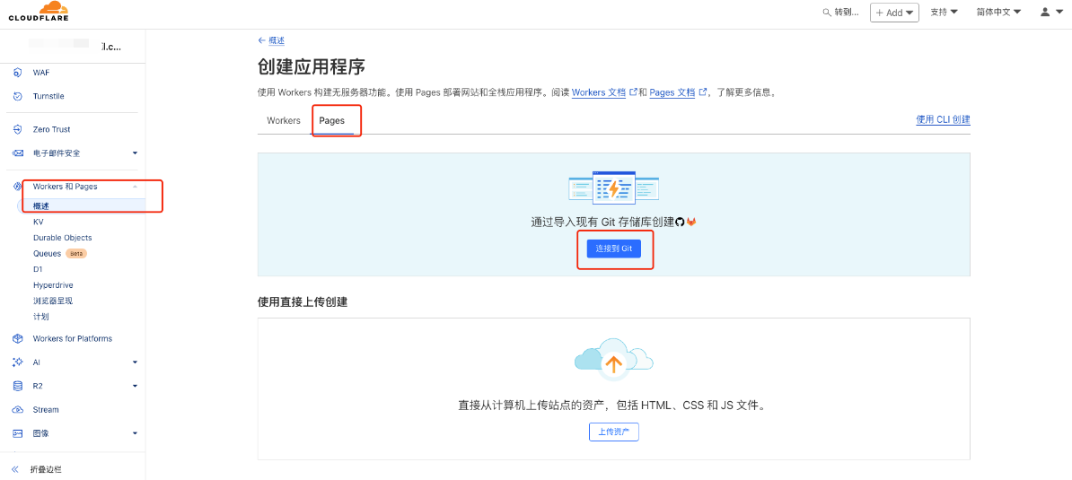The width and height of the screenshot is (1072, 480).
Task: Click the Workers 和 Pages icon
Action: (19, 187)
